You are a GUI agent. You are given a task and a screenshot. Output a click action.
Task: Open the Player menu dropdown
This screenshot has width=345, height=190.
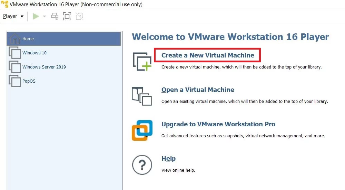pyautogui.click(x=13, y=16)
